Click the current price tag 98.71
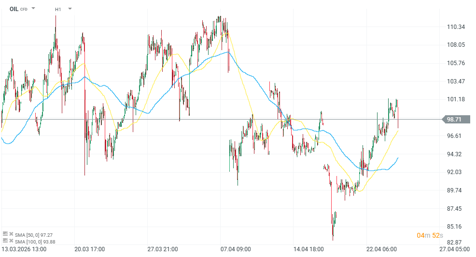Image resolution: width=476 pixels, height=257 pixels. (x=455, y=119)
